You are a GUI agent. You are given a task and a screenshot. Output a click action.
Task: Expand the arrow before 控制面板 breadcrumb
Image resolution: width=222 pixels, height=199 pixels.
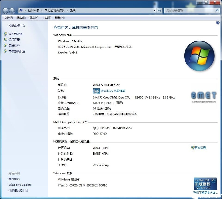pos(25,11)
